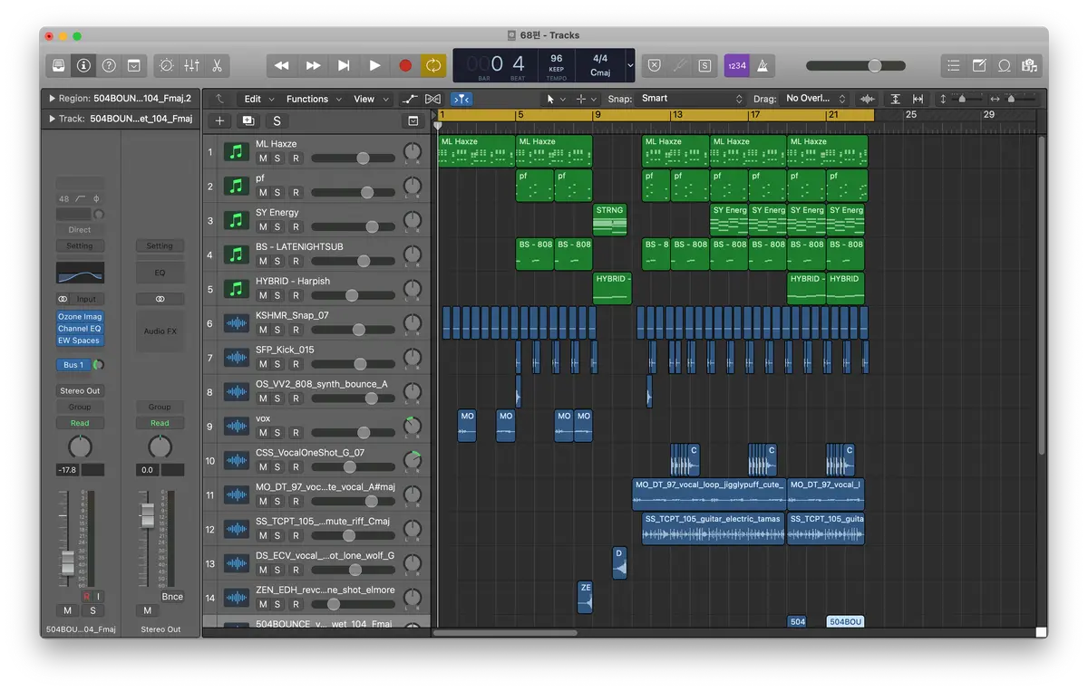This screenshot has width=1088, height=691.
Task: Open the Library panel
Action: click(x=59, y=65)
